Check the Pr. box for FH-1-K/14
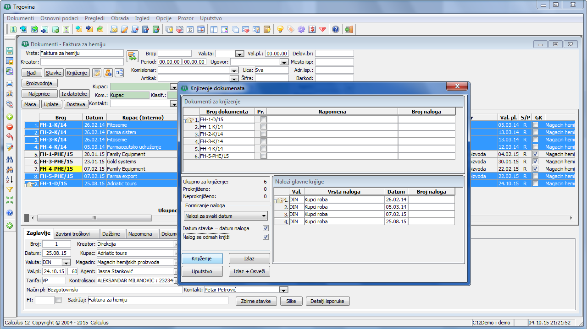This screenshot has width=587, height=329. click(x=263, y=127)
